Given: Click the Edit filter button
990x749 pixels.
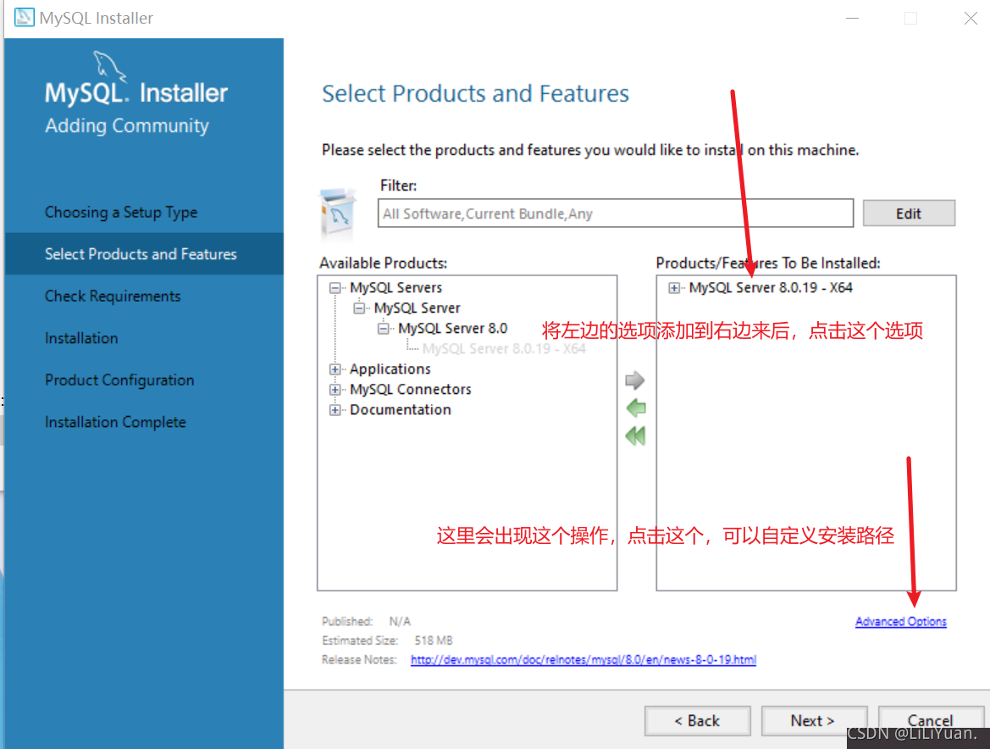Looking at the screenshot, I should pos(909,214).
